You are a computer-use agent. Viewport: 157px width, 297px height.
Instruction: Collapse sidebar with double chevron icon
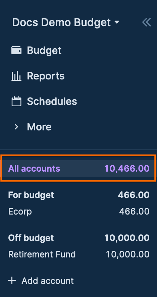pyautogui.click(x=147, y=22)
